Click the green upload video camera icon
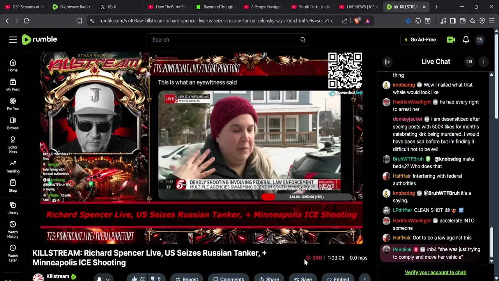This screenshot has width=499, height=281. coord(451,39)
